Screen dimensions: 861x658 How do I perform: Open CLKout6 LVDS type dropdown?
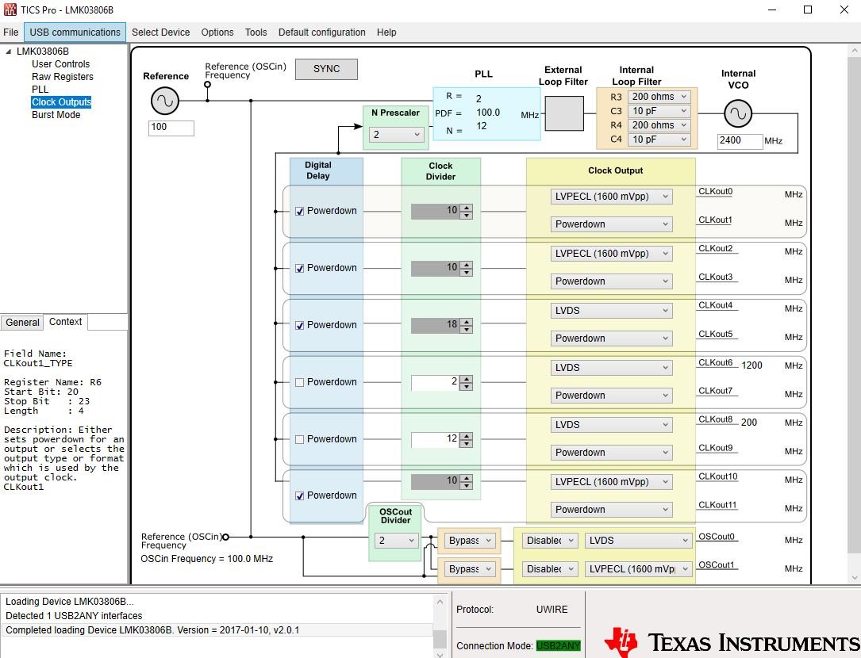point(611,368)
